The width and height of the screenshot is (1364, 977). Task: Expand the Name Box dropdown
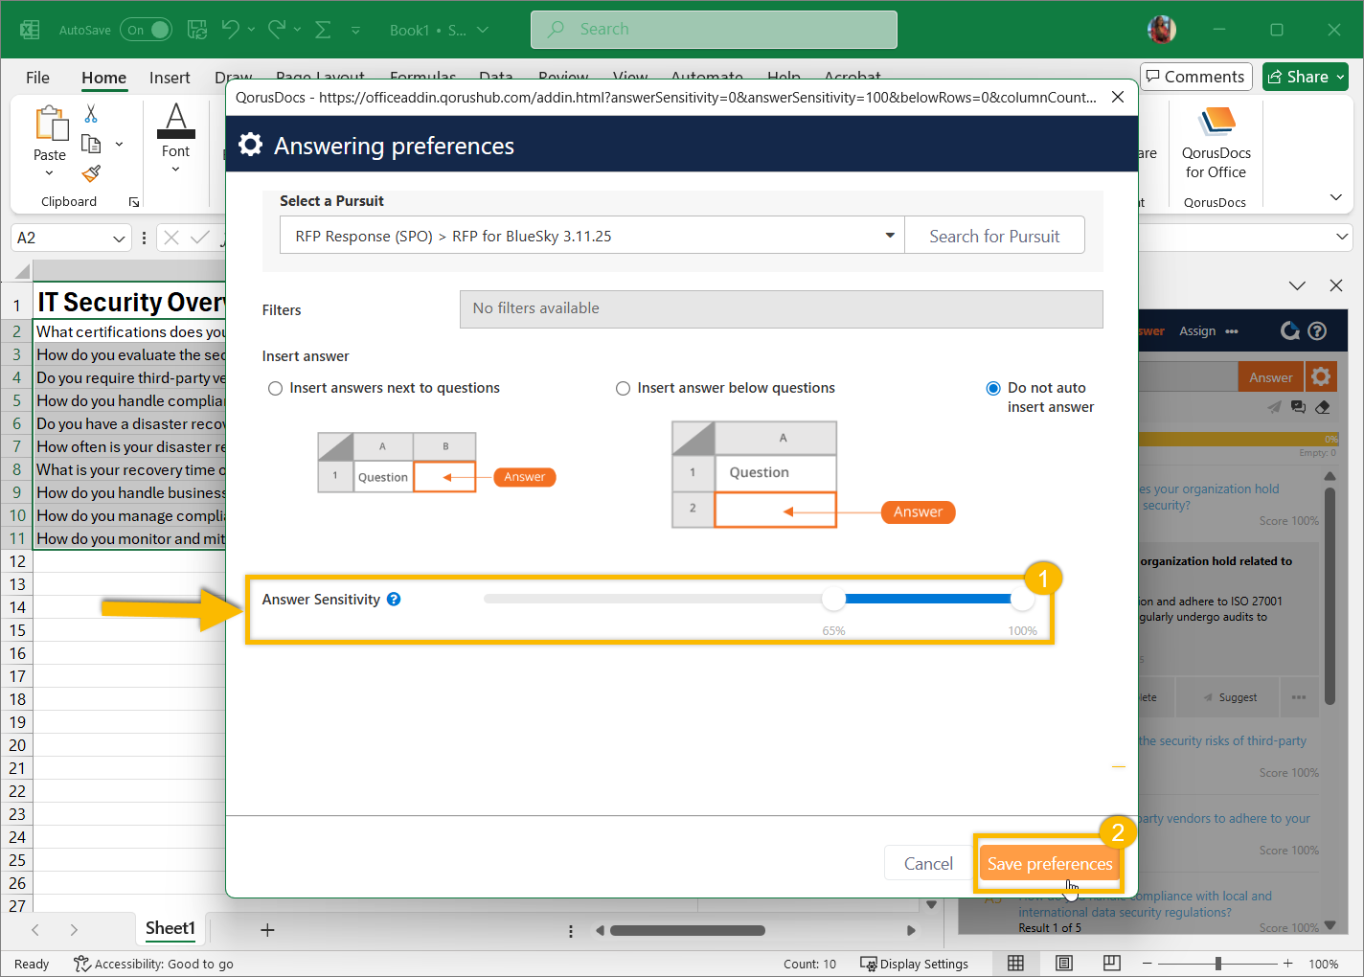click(x=119, y=239)
